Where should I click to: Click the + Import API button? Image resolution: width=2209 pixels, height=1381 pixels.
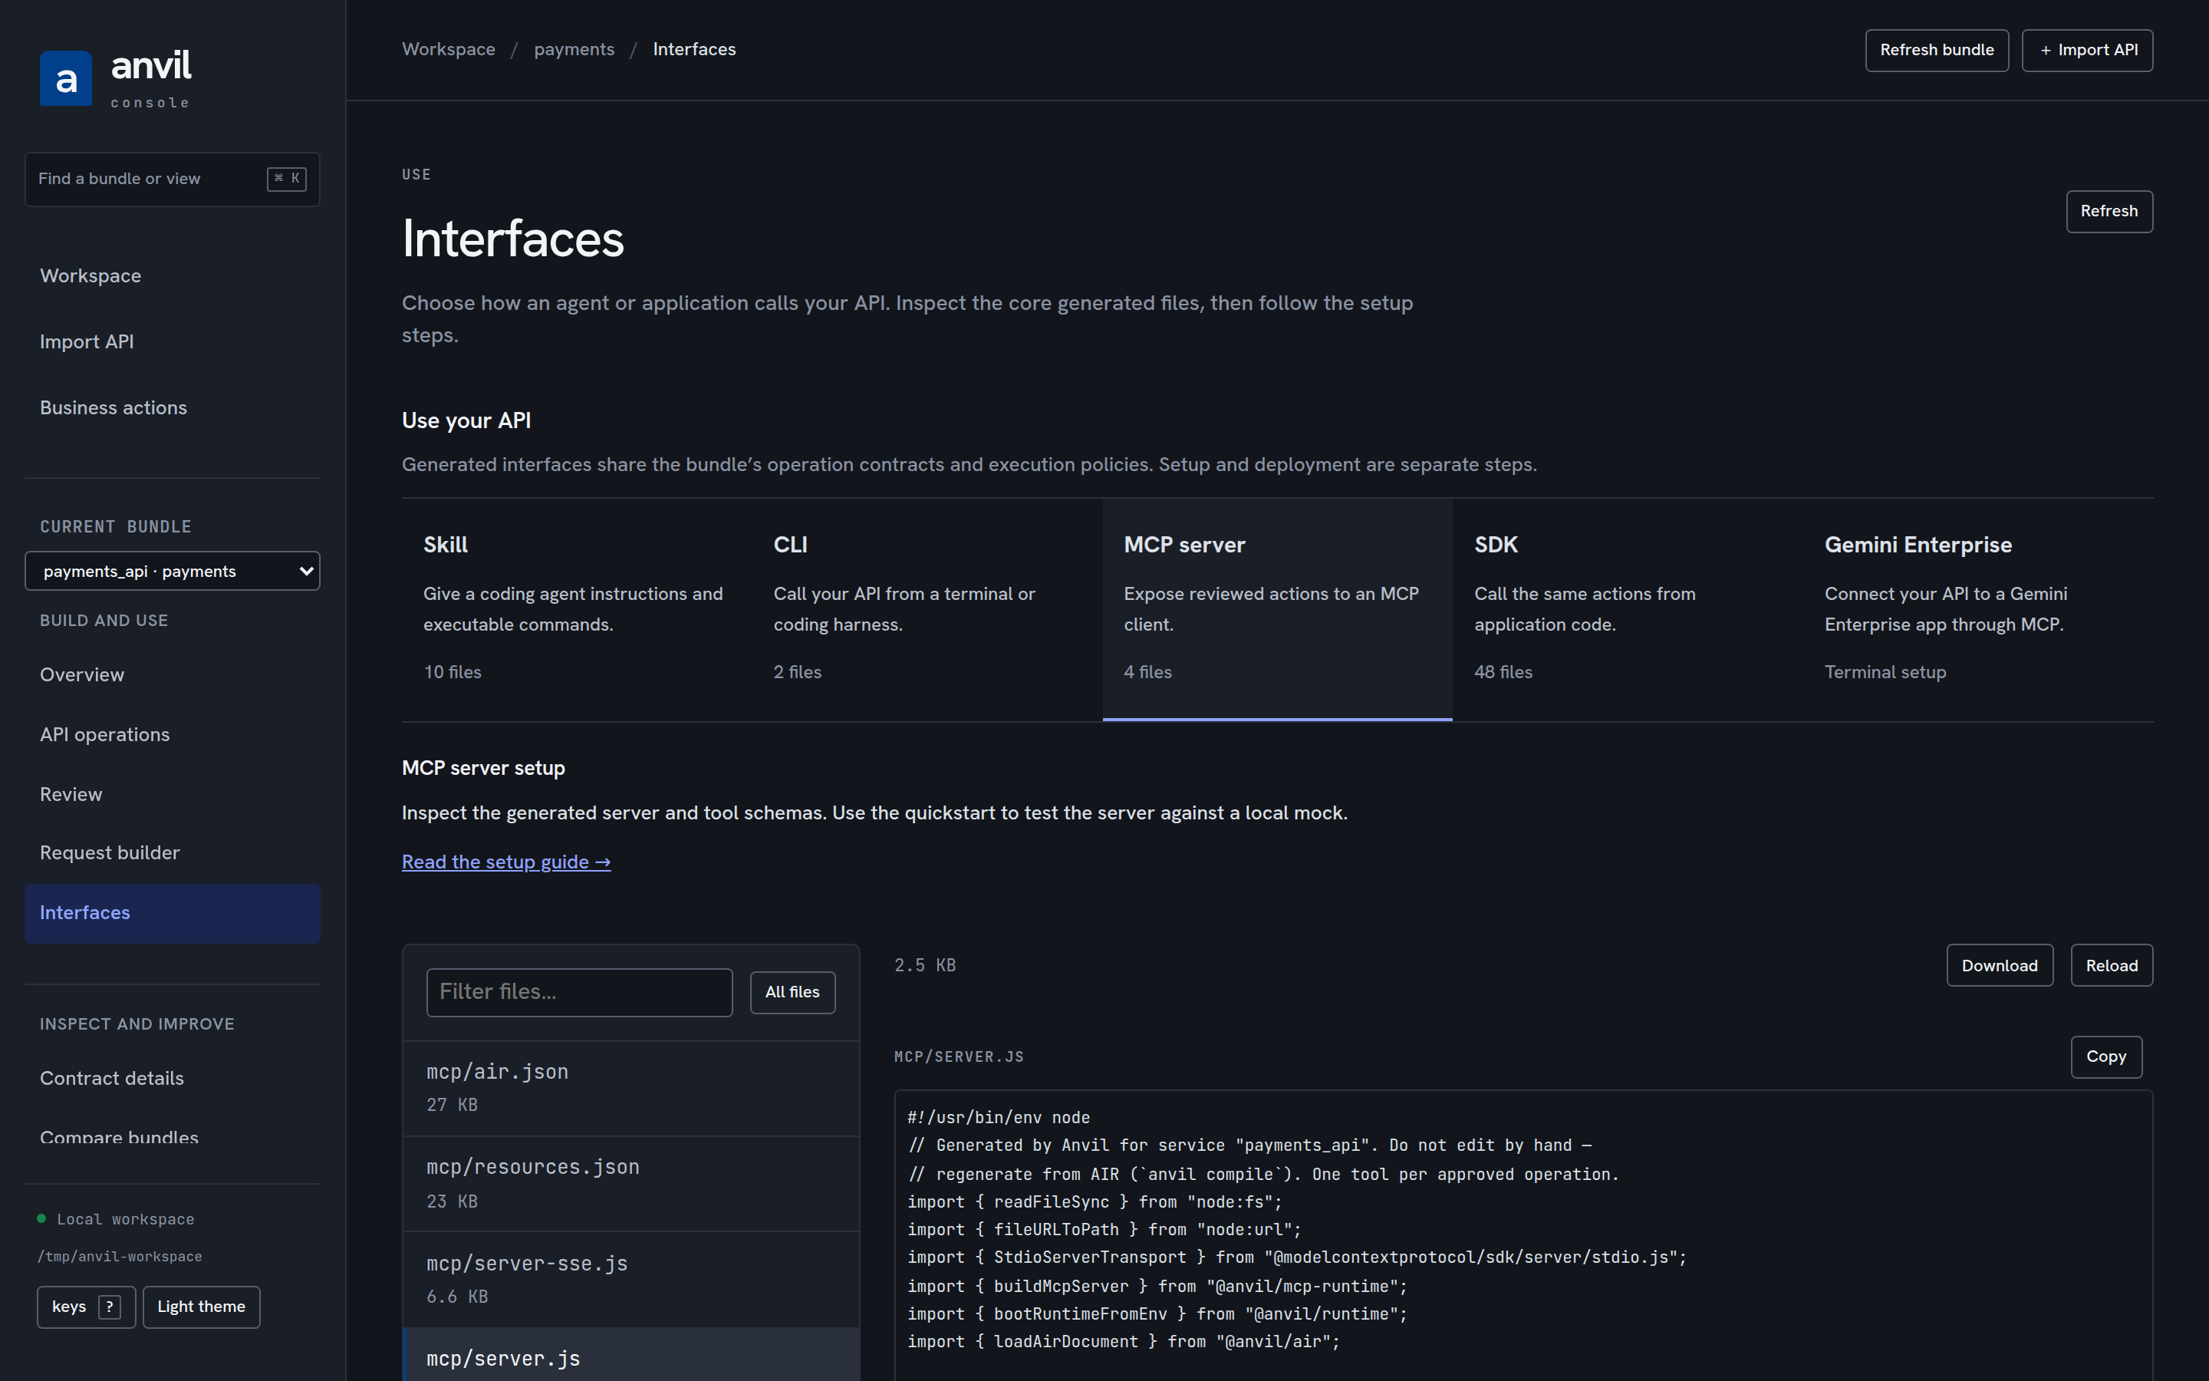(x=2088, y=50)
